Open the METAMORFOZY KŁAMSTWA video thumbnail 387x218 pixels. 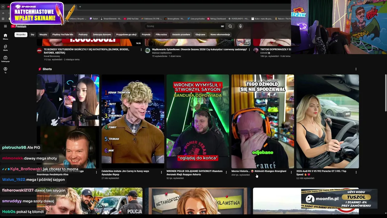pyautogui.click(x=198, y=201)
